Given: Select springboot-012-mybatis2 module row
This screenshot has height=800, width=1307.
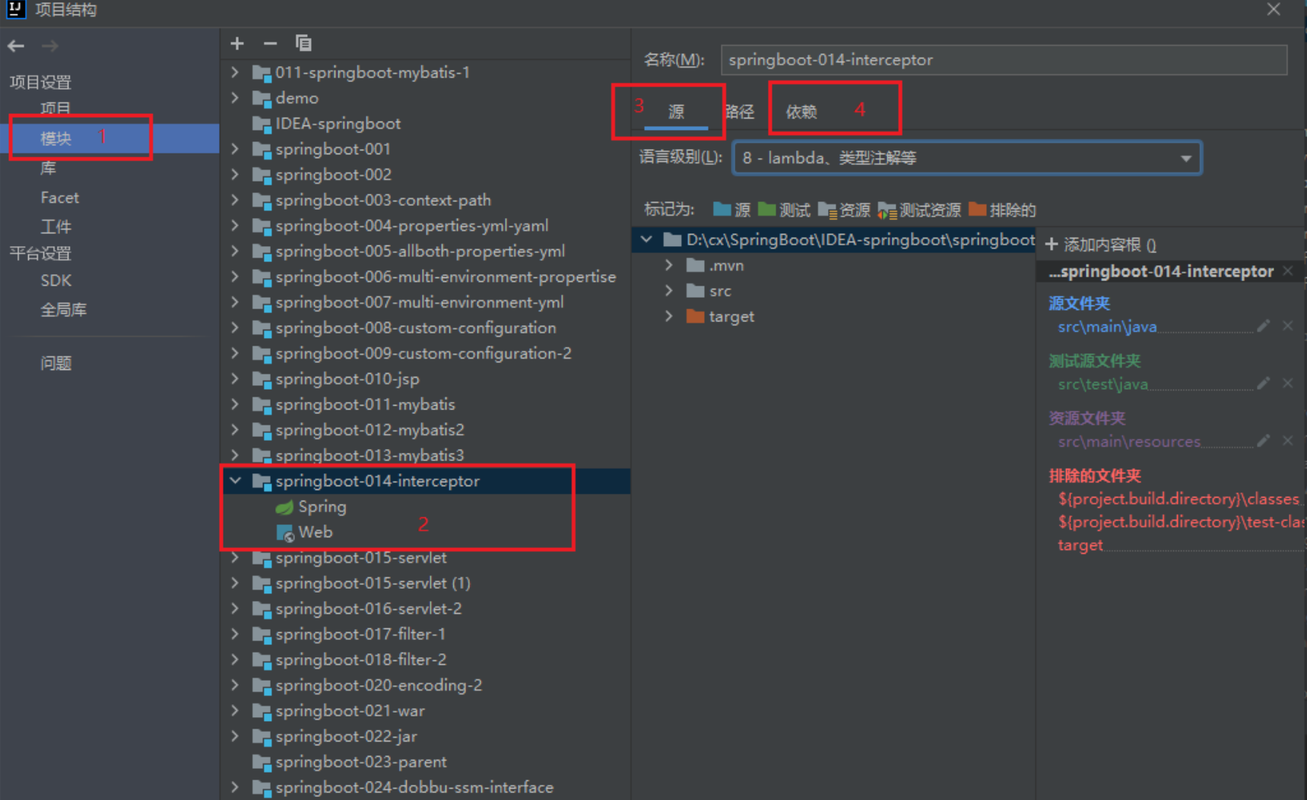Looking at the screenshot, I should [426, 430].
